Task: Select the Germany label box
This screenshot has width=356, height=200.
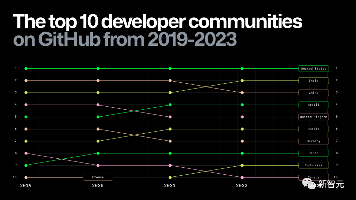Action: (313, 141)
